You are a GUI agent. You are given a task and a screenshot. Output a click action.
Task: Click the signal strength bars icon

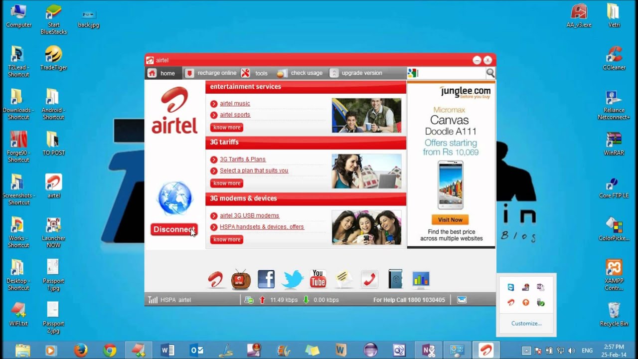[153, 300]
